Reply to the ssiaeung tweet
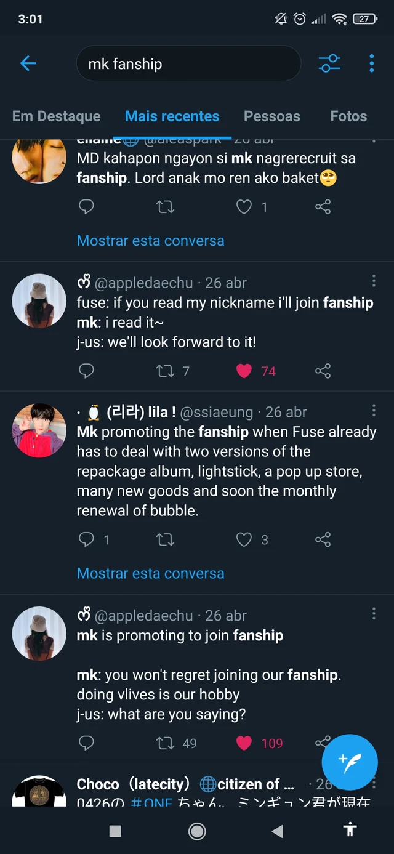The height and width of the screenshot is (854, 394). [x=87, y=539]
